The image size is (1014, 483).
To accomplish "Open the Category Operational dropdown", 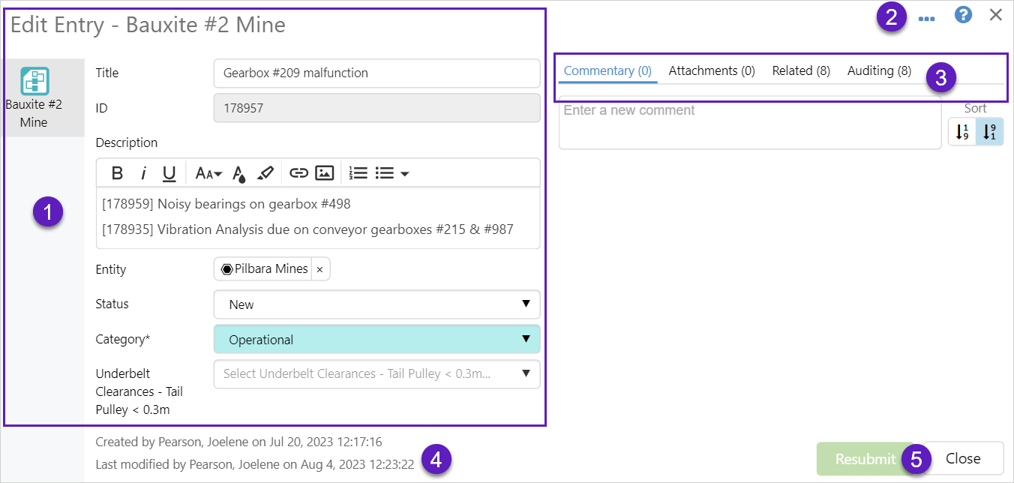I will (x=376, y=339).
